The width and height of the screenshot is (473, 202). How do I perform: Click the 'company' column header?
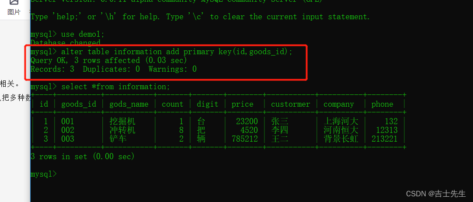[339, 104]
